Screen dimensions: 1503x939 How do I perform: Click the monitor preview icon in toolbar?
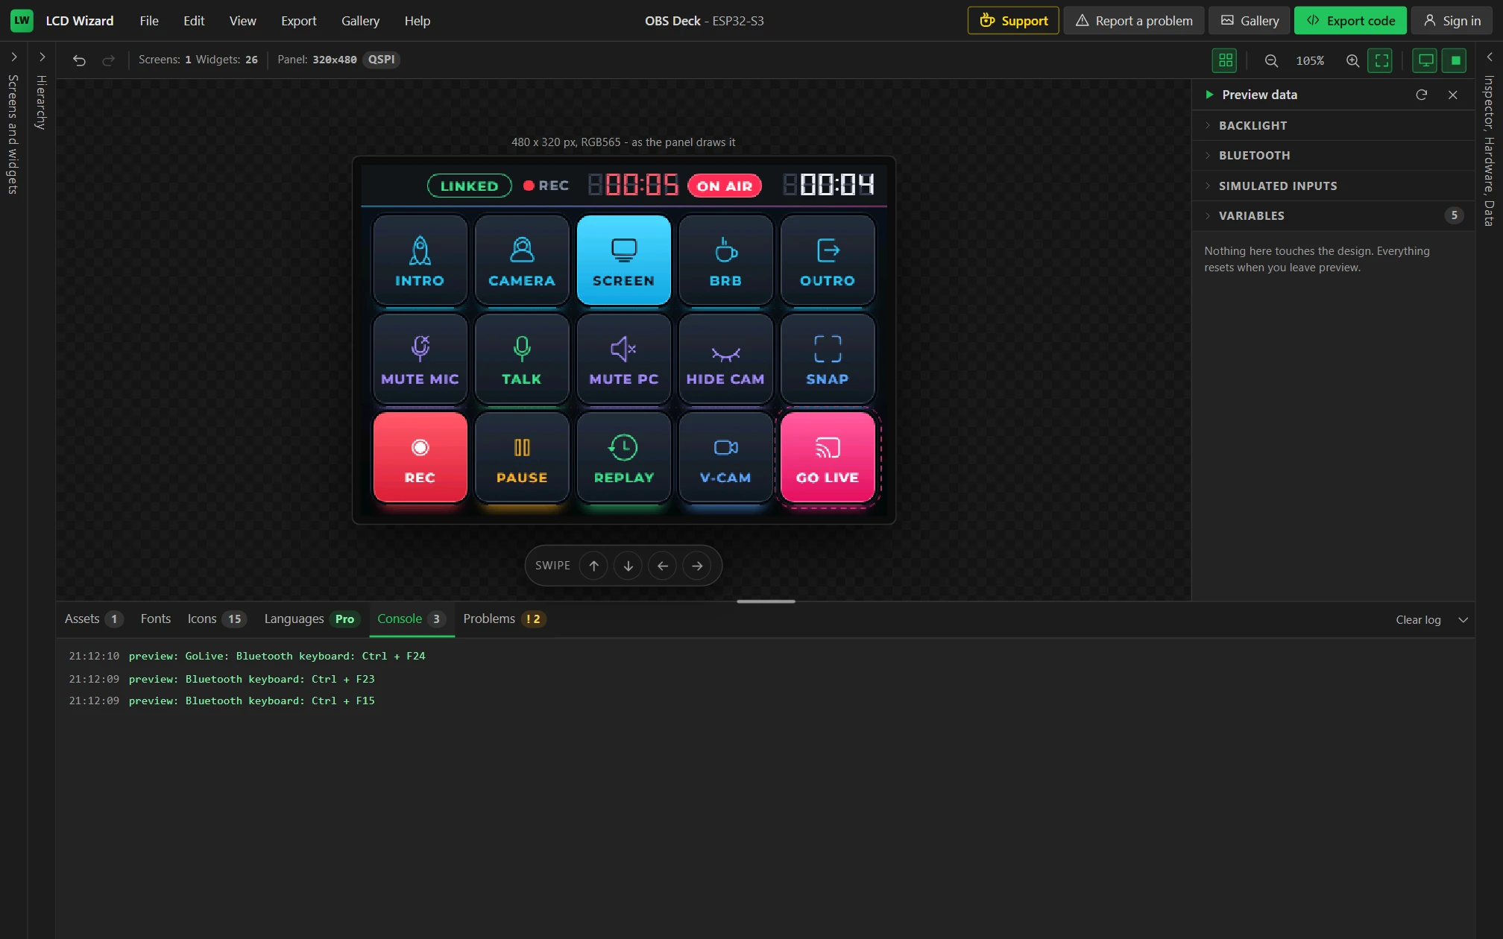pos(1425,60)
